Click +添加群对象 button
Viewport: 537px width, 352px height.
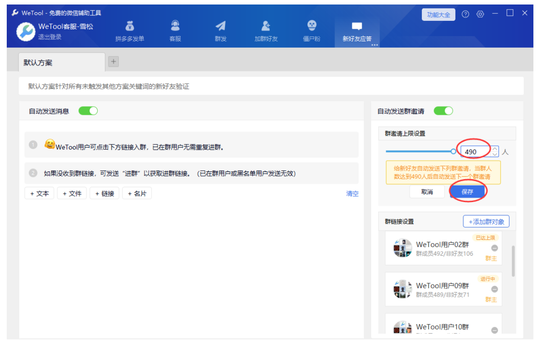[x=486, y=221]
